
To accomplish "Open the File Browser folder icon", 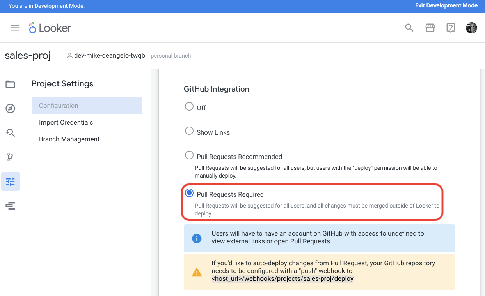I will 10,85.
